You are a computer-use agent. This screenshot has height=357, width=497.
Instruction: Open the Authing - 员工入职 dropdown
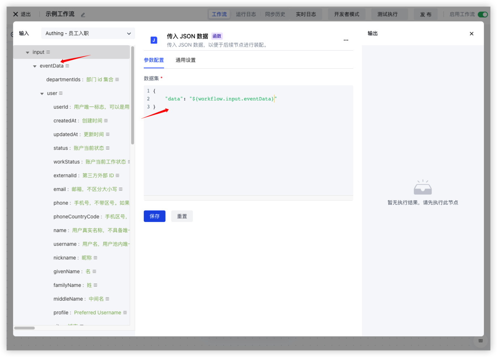pos(88,34)
